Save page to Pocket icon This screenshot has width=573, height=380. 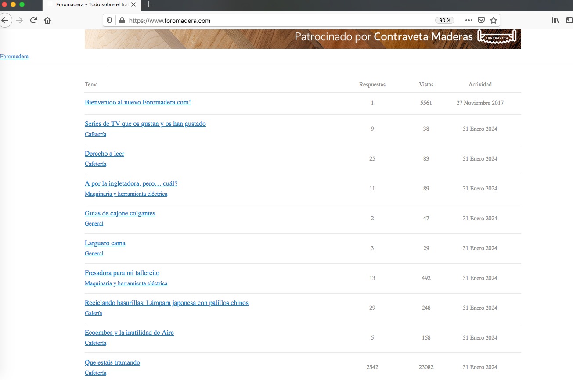point(481,20)
